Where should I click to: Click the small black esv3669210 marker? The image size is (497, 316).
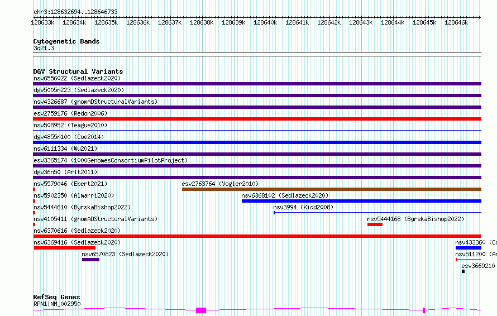[x=463, y=271]
